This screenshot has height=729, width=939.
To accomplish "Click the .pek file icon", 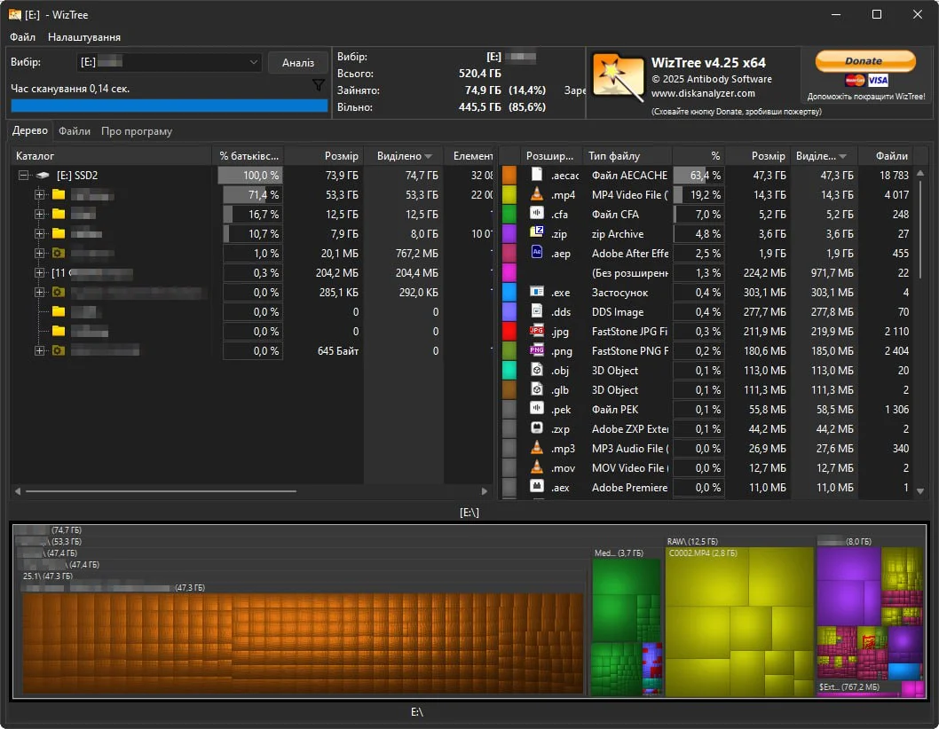I will 537,408.
